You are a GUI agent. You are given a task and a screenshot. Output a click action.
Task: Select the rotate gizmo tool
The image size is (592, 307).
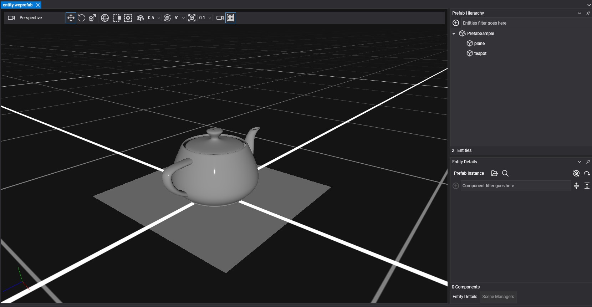click(x=82, y=18)
